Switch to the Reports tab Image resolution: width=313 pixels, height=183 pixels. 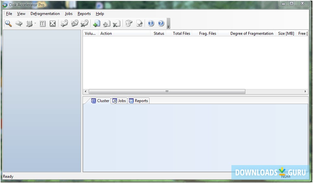138,101
